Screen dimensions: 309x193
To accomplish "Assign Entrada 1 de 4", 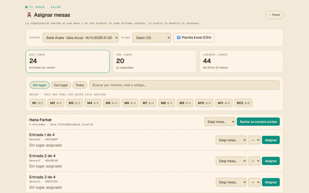I will (271, 140).
